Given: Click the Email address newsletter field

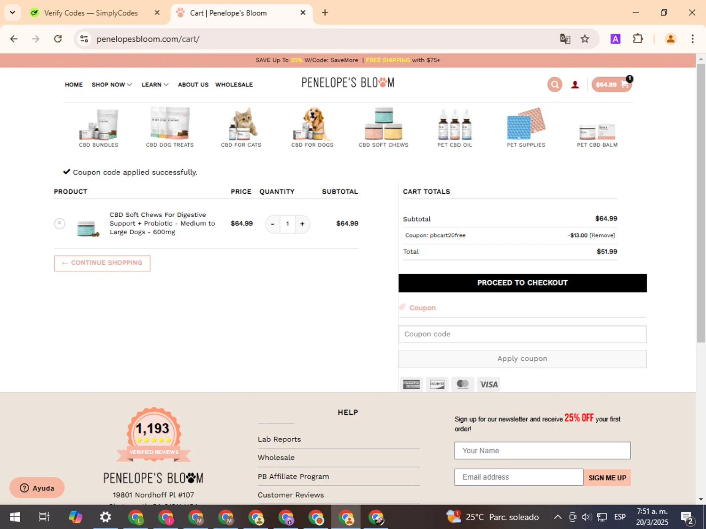Looking at the screenshot, I should coord(519,477).
